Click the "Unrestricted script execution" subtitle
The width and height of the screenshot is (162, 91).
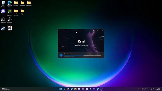[81, 45]
